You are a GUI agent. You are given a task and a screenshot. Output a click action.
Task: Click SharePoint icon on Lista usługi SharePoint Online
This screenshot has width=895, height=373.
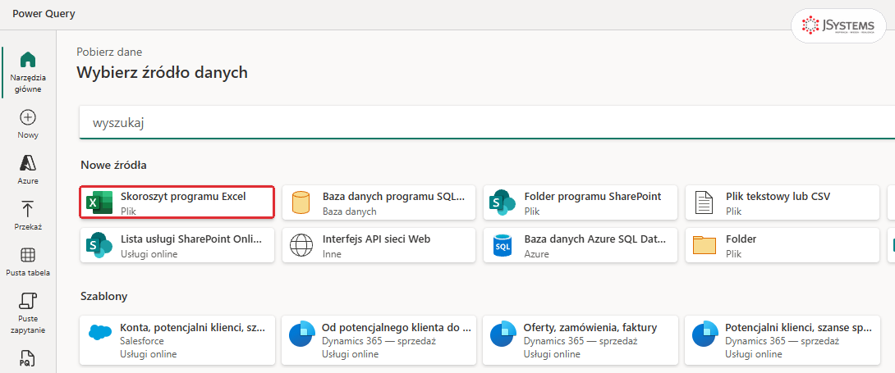tap(99, 246)
